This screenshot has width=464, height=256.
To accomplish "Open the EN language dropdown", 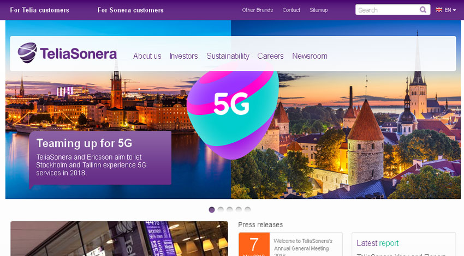I will pos(450,10).
